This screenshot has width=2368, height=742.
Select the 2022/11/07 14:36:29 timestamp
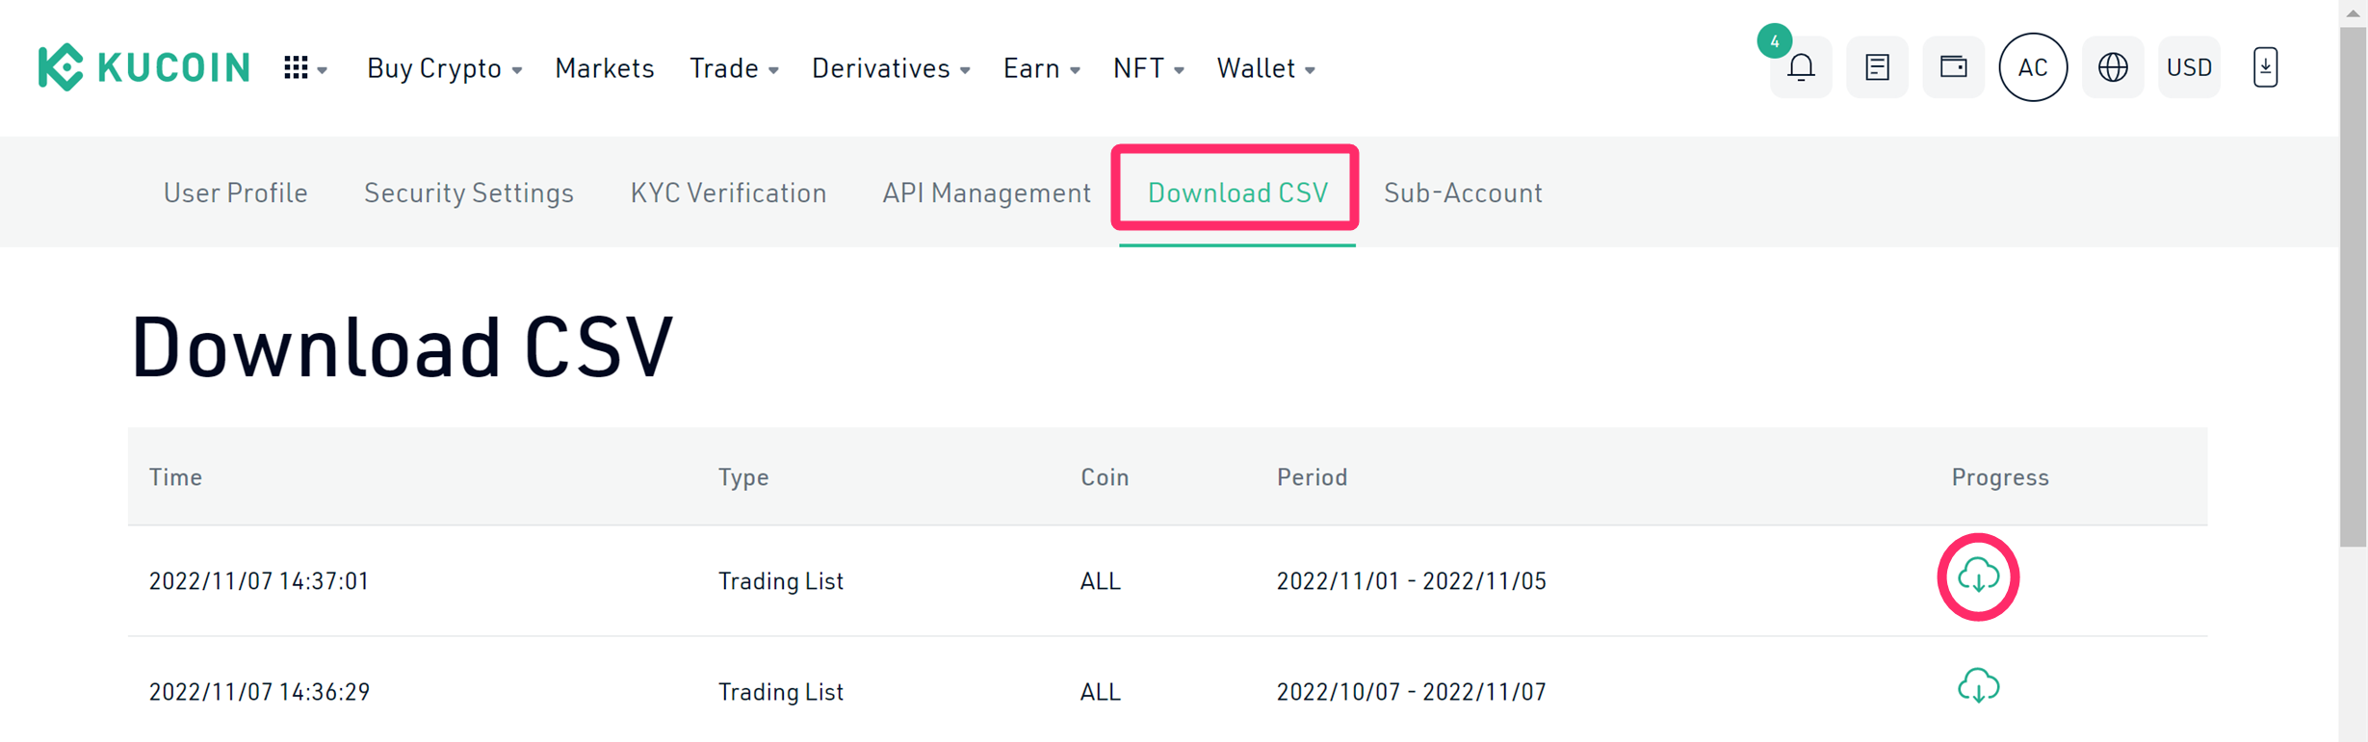[259, 692]
